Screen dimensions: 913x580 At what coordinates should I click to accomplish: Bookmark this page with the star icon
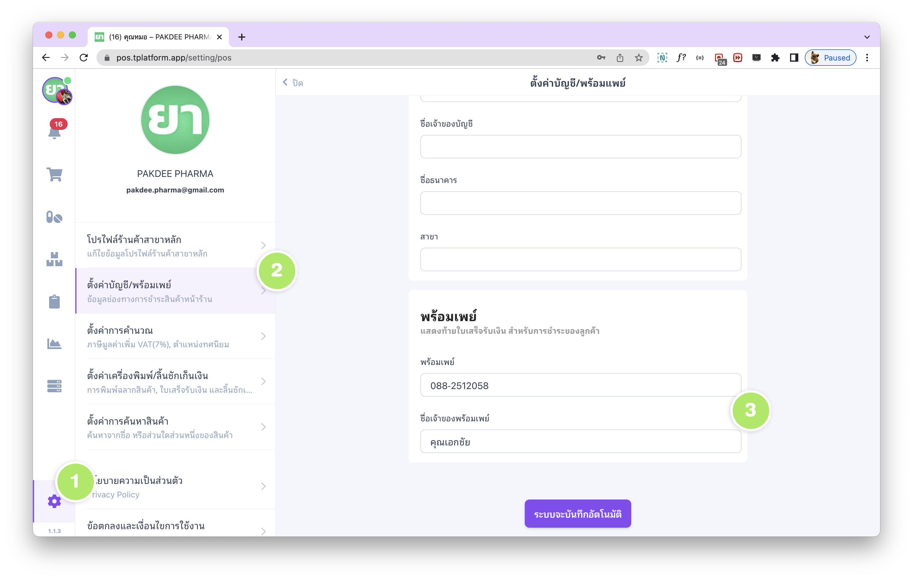(x=639, y=58)
